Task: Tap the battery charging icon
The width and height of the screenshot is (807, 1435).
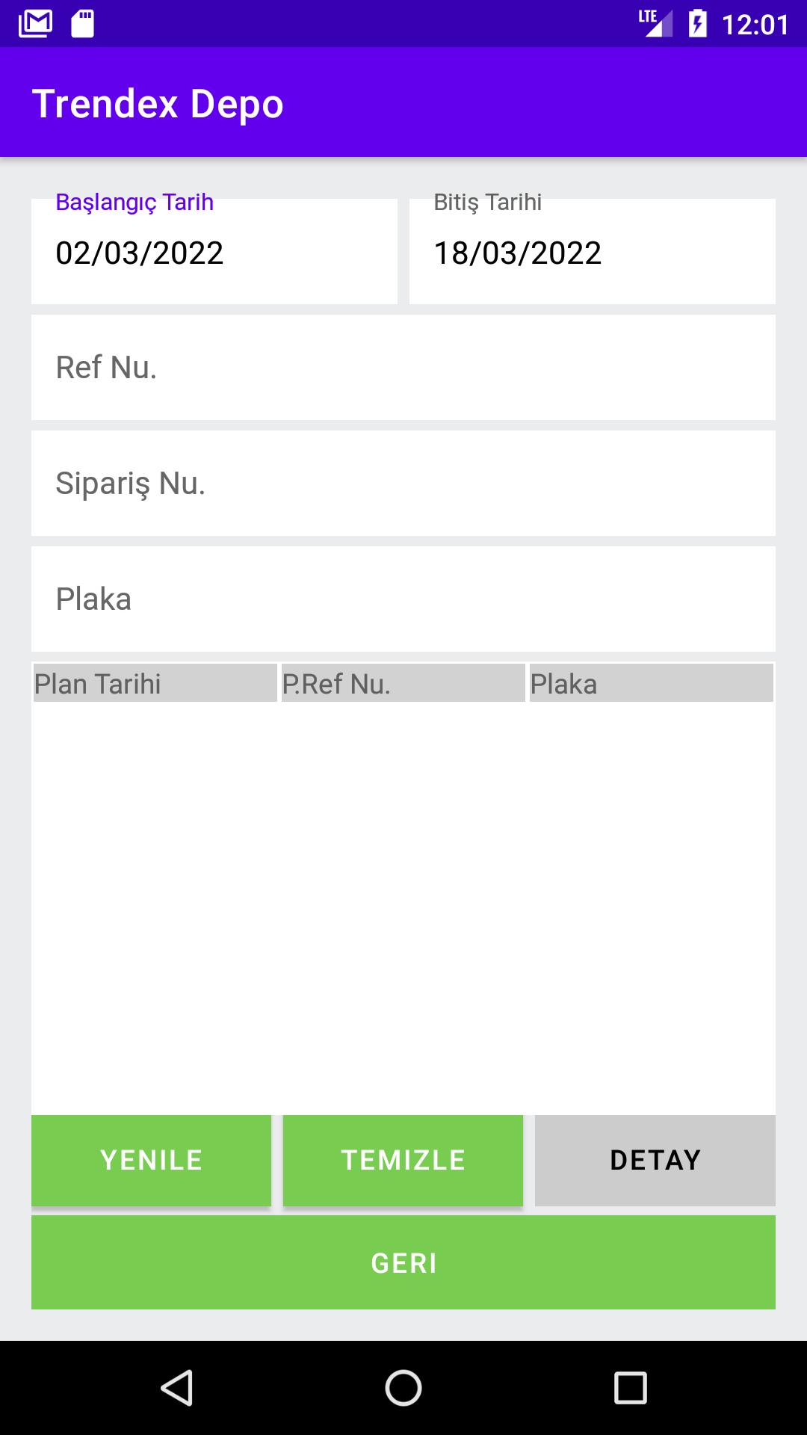Action: coord(698,23)
